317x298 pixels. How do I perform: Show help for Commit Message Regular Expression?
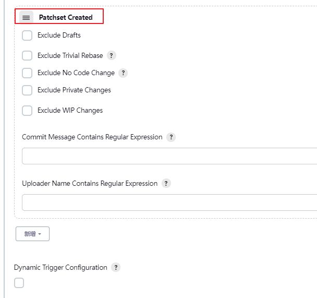[171, 137]
